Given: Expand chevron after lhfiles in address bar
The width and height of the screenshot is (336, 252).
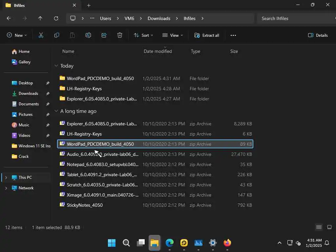Looking at the screenshot, I should [x=202, y=18].
